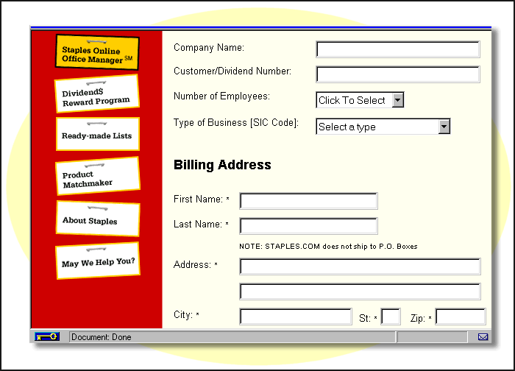Select the Last Name input field
Viewport: 515px width, 371px height.
[308, 226]
